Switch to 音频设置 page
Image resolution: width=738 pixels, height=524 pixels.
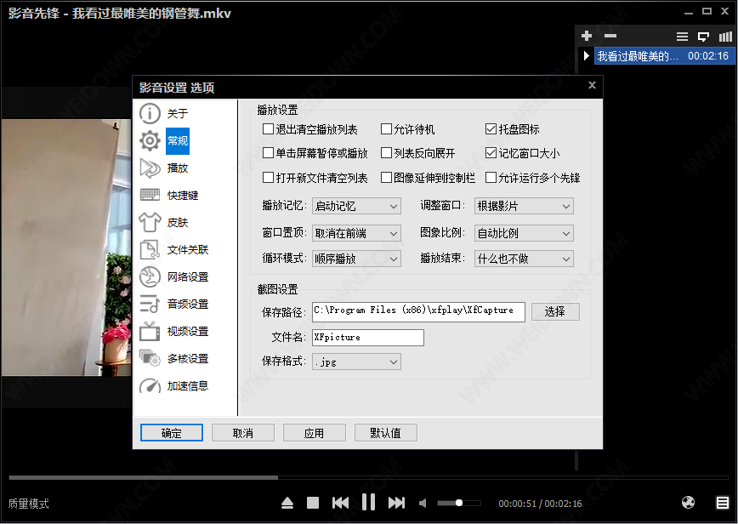[188, 305]
